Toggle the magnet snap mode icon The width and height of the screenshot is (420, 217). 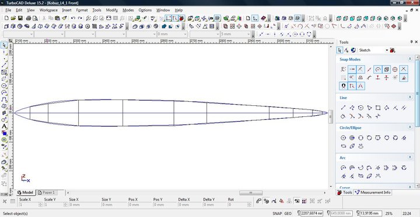point(344,86)
